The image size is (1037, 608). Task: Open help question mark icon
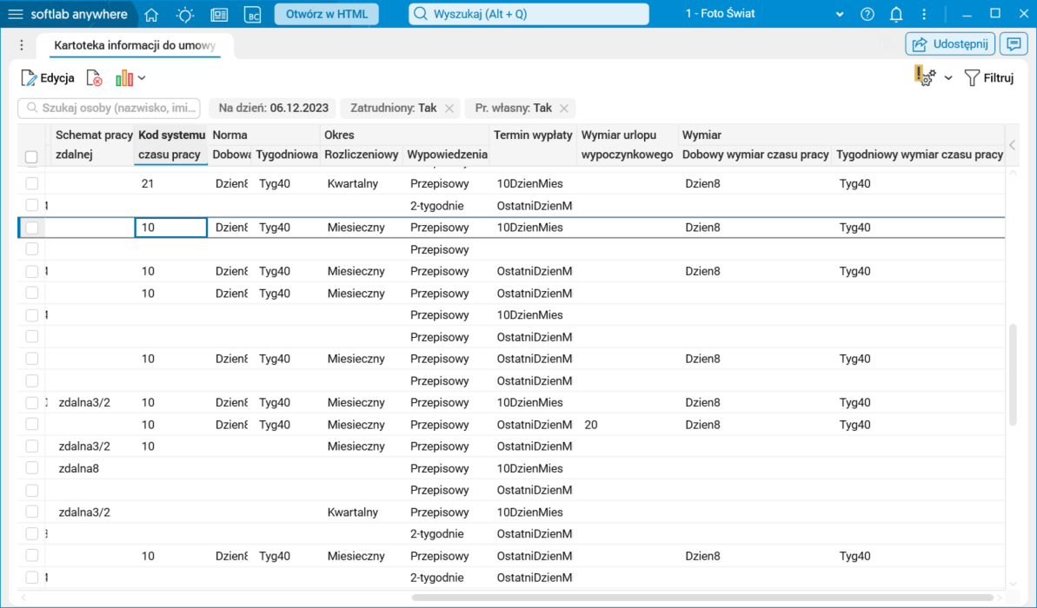point(867,14)
